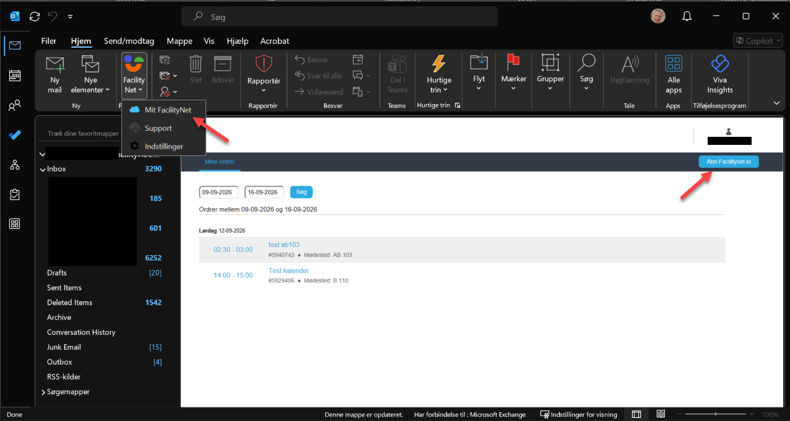Open the Test kalender order link

(x=289, y=271)
